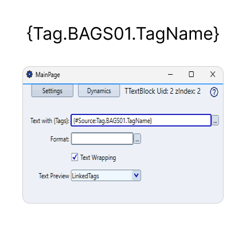This screenshot has width=246, height=226.
Task: Close the MainPage dialog
Action: coord(213,74)
